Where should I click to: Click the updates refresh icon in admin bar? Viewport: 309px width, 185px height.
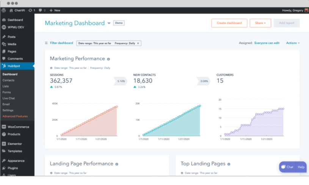tap(30, 10)
